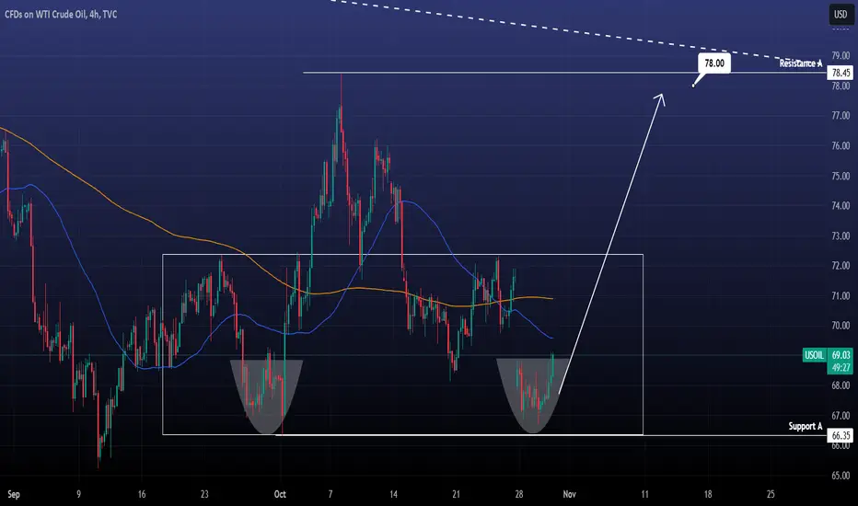Click the 72.00 price axis tick
This screenshot has width=858, height=506.
click(841, 266)
